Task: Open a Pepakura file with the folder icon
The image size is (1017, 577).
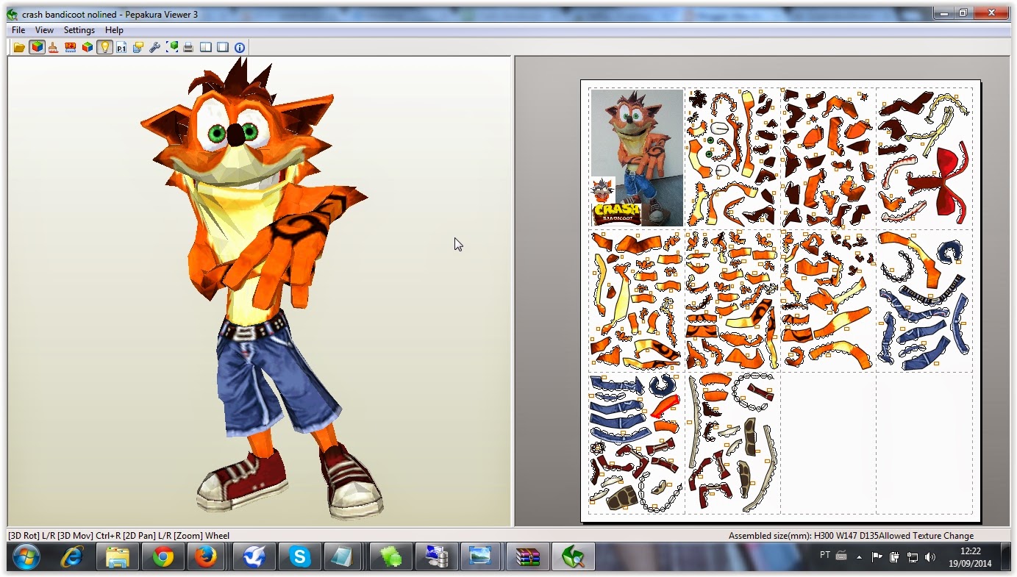Action: pos(20,47)
